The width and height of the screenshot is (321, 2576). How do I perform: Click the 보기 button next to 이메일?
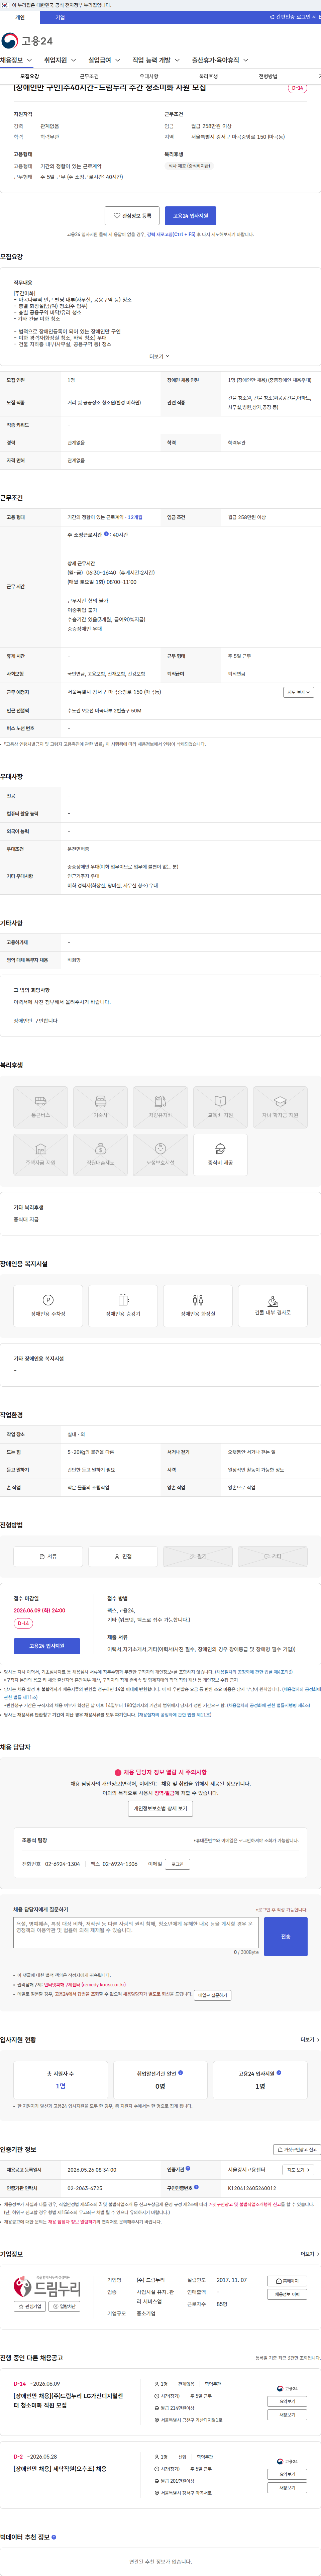pyautogui.click(x=178, y=1864)
